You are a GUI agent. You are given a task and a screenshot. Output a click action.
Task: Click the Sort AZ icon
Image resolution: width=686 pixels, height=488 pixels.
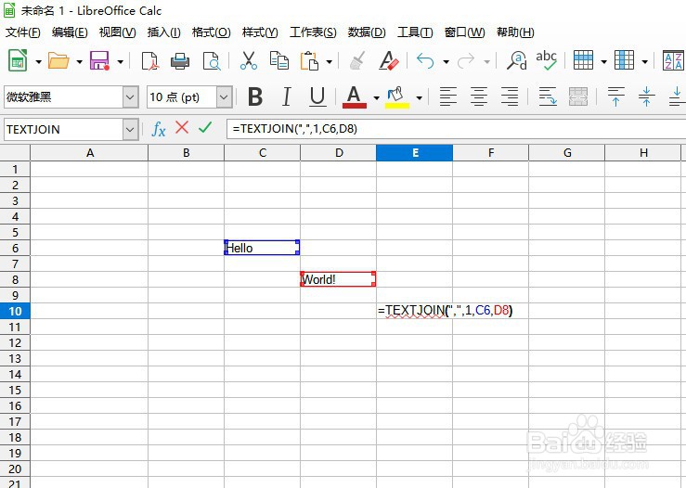point(673,60)
